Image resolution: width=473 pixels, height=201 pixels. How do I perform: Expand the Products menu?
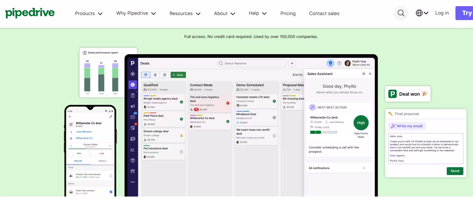click(x=89, y=13)
